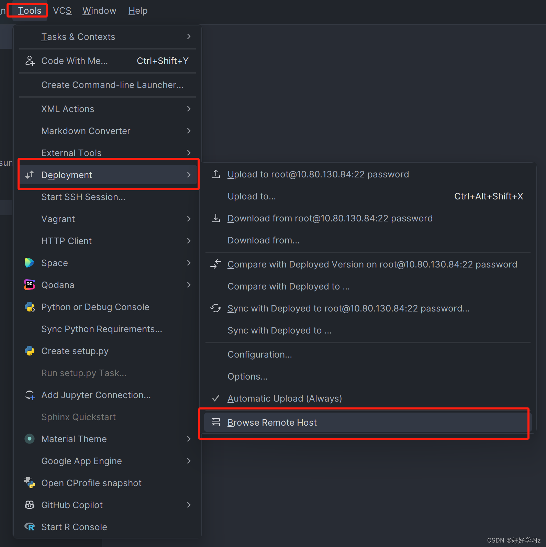
Task: Expand the Markdown Converter submenu arrow
Action: pyautogui.click(x=189, y=131)
